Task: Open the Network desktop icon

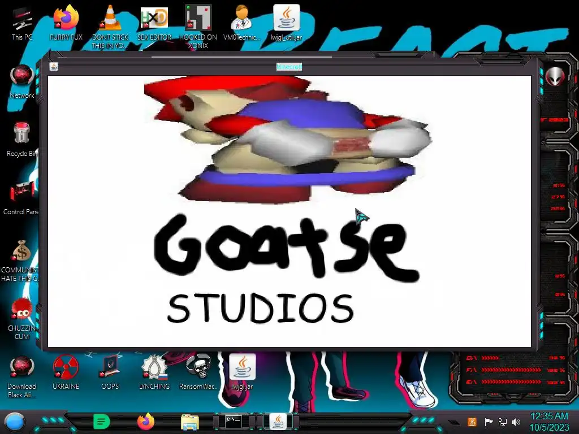Action: tap(22, 81)
